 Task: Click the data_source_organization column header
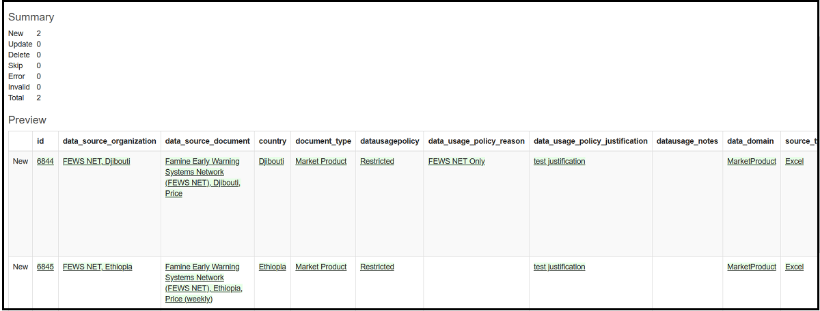109,141
